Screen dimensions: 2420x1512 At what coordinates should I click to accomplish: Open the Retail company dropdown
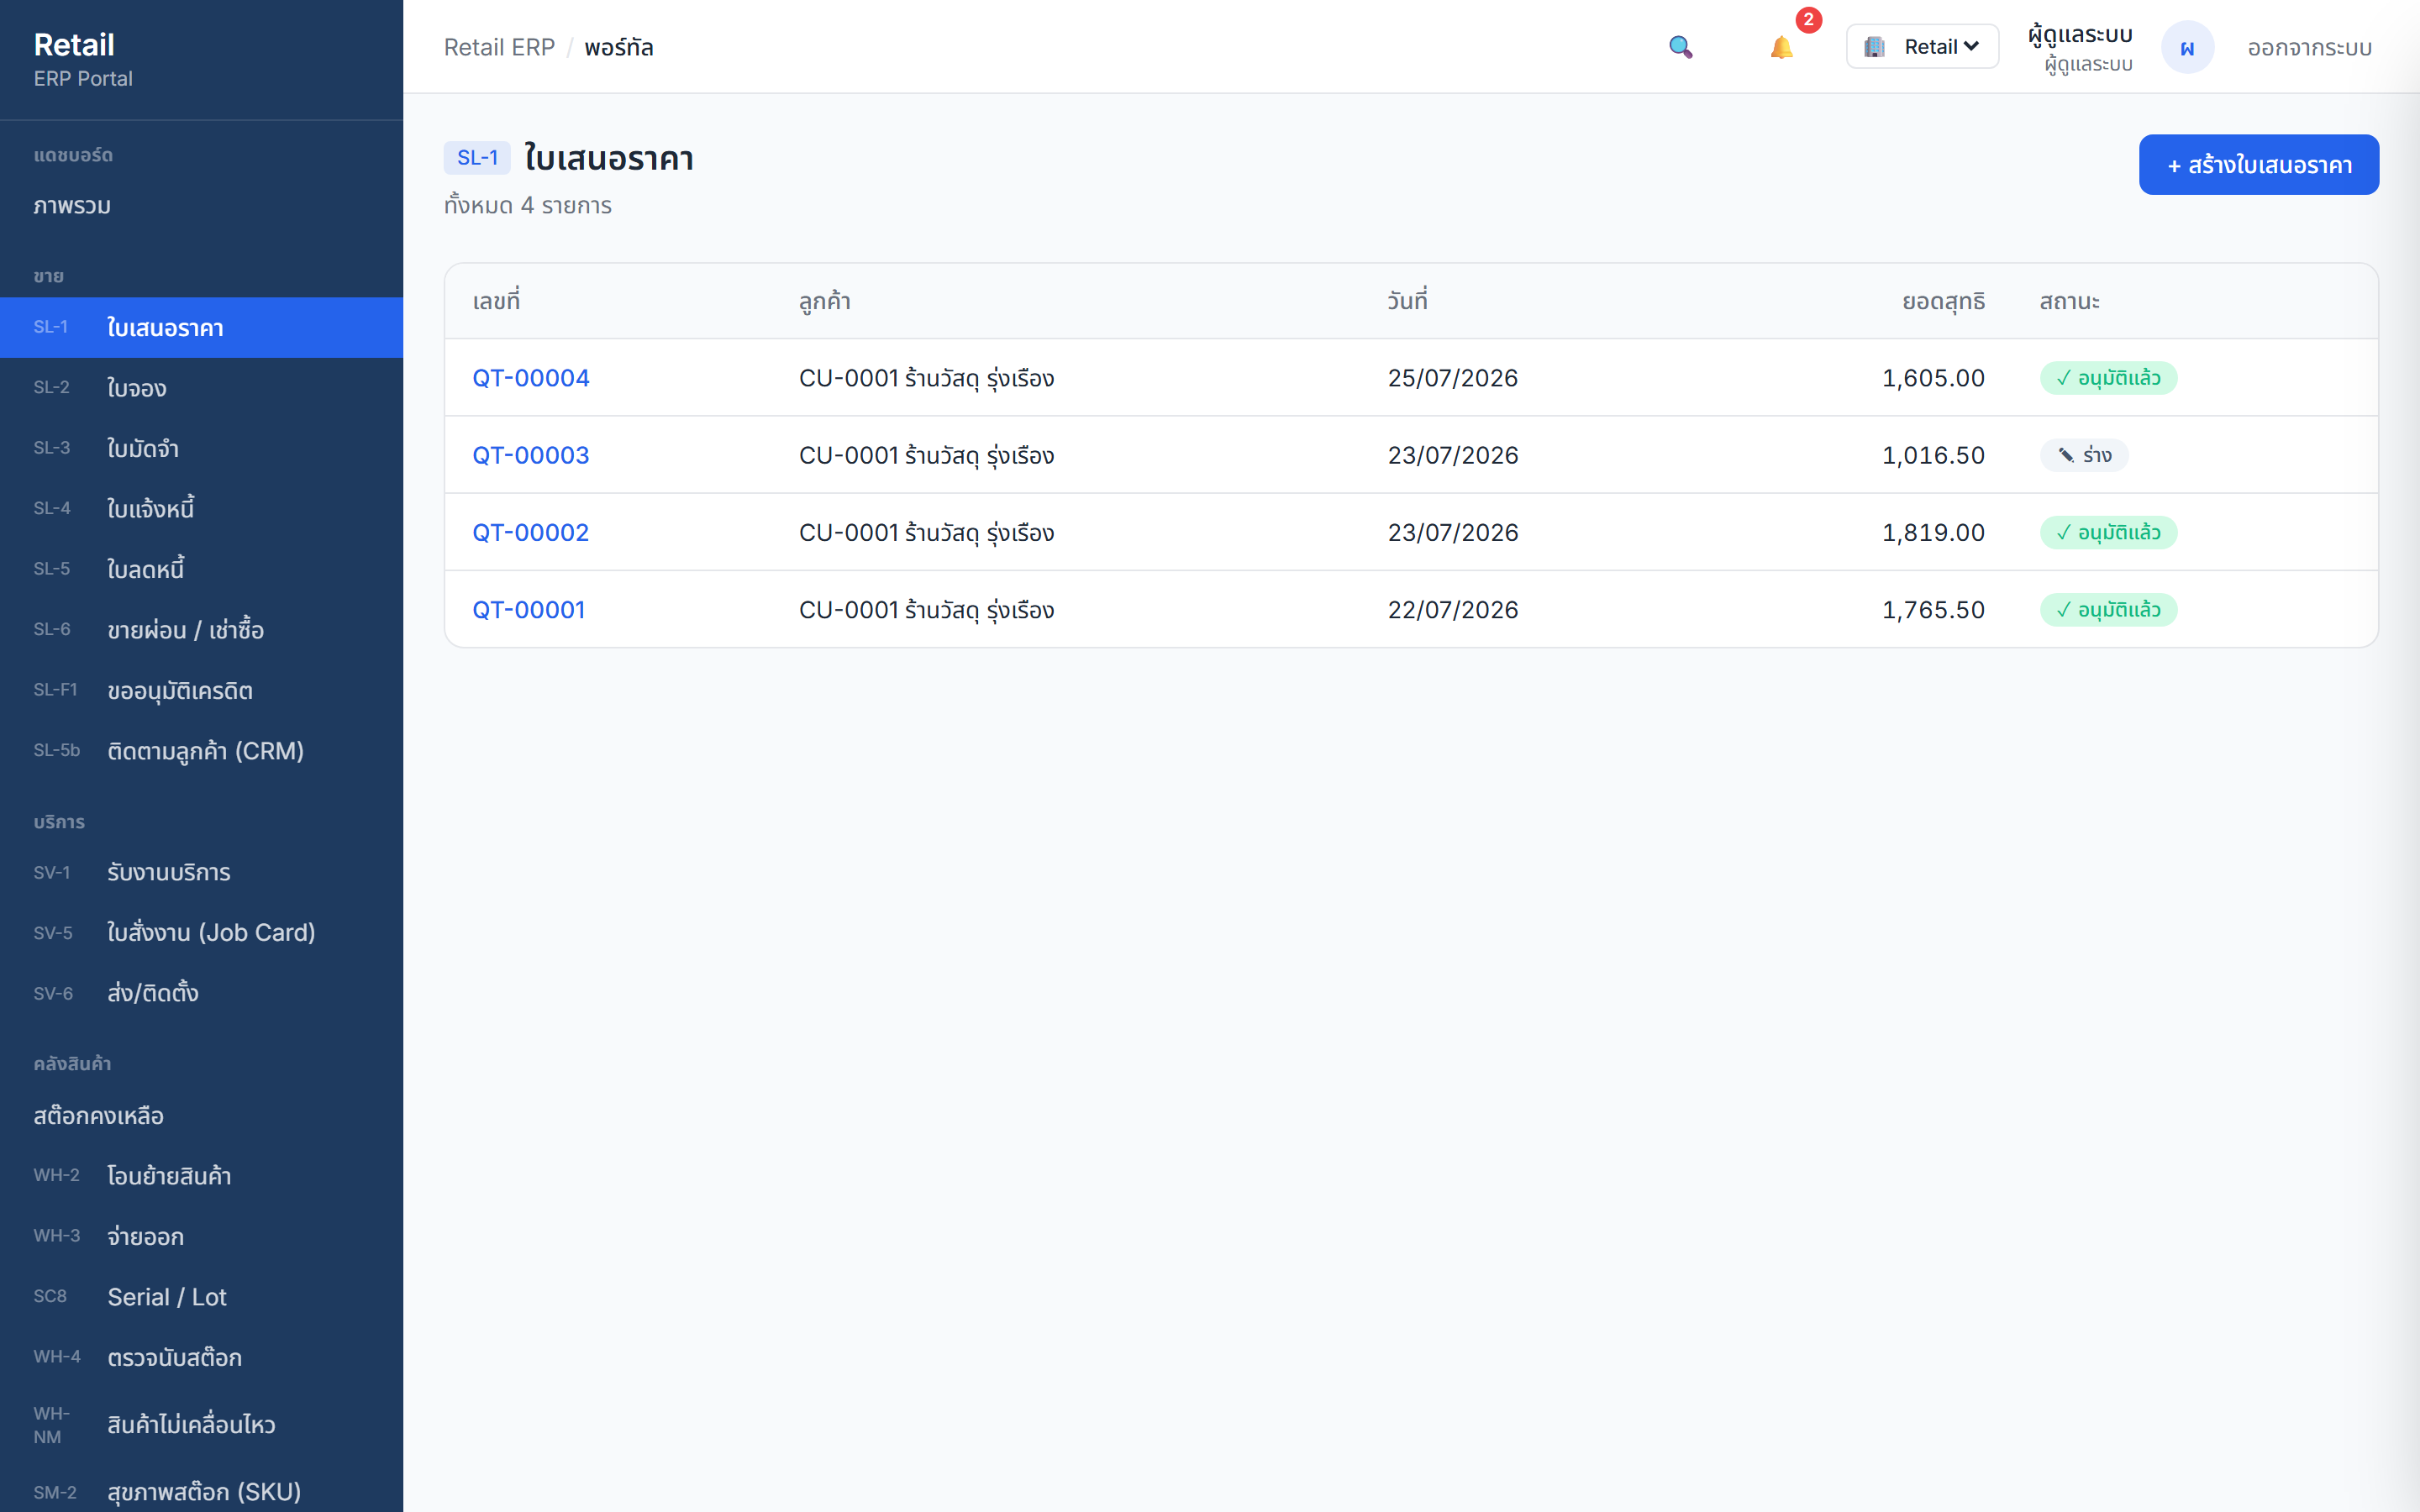(x=1922, y=47)
